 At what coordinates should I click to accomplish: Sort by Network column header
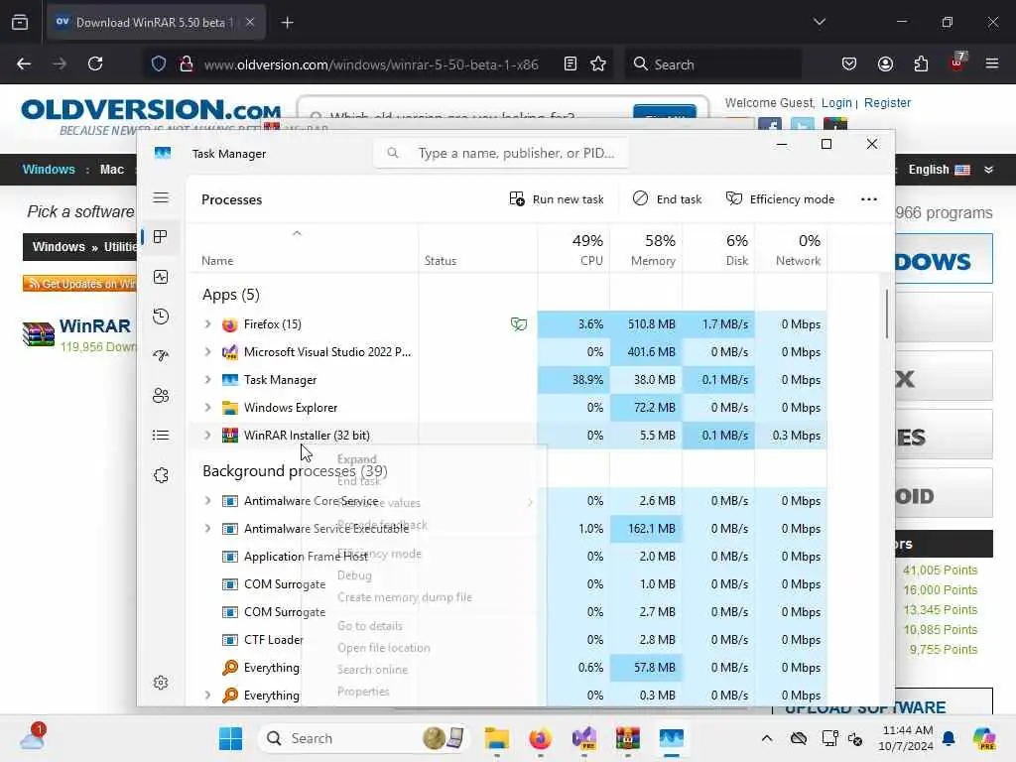[x=791, y=249]
